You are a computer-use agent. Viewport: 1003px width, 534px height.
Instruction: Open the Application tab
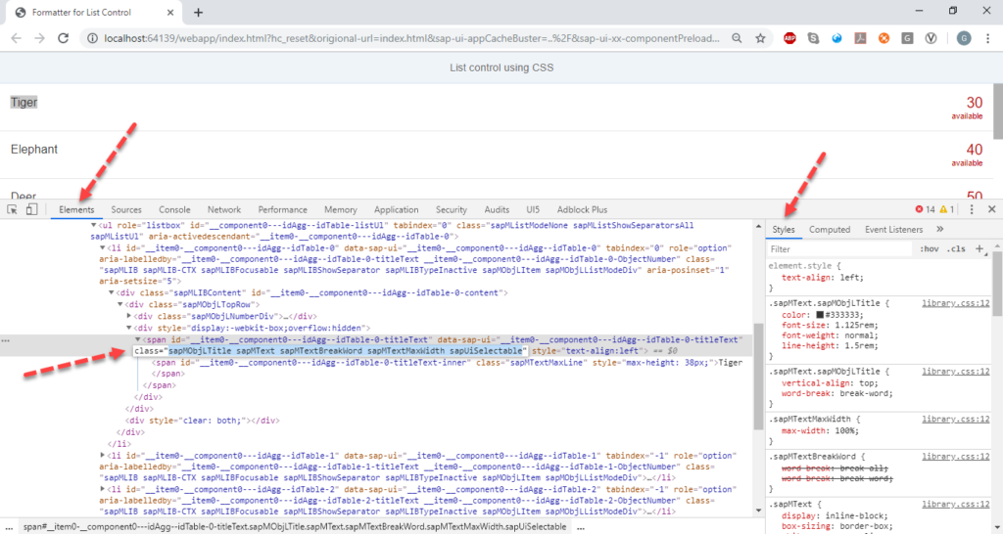396,209
